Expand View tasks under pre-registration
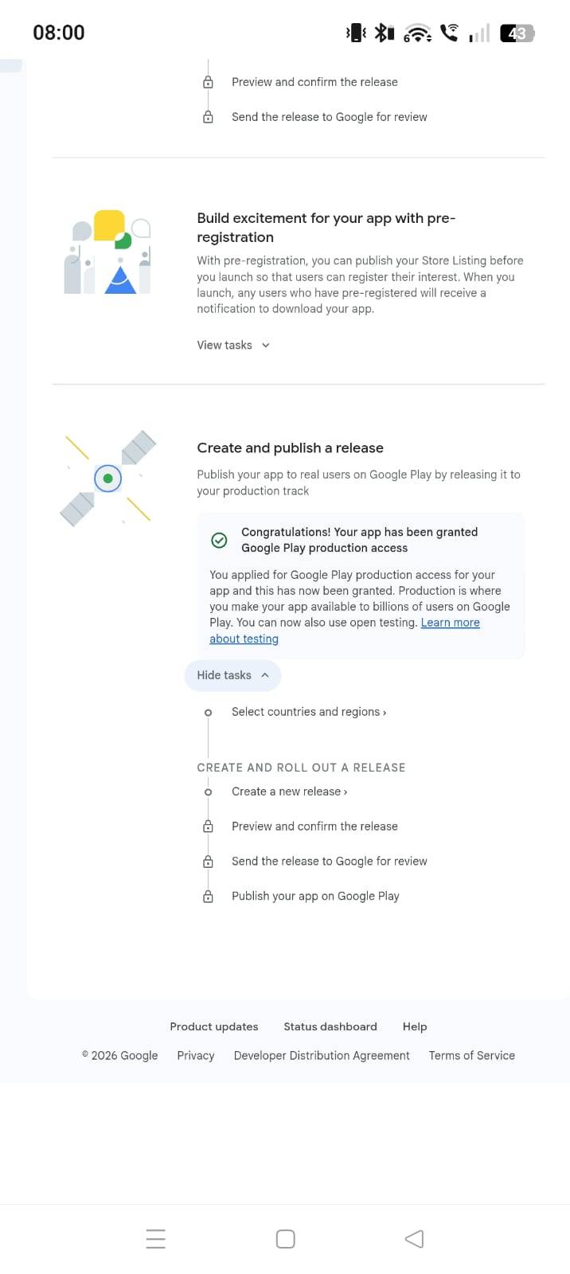 pos(233,345)
